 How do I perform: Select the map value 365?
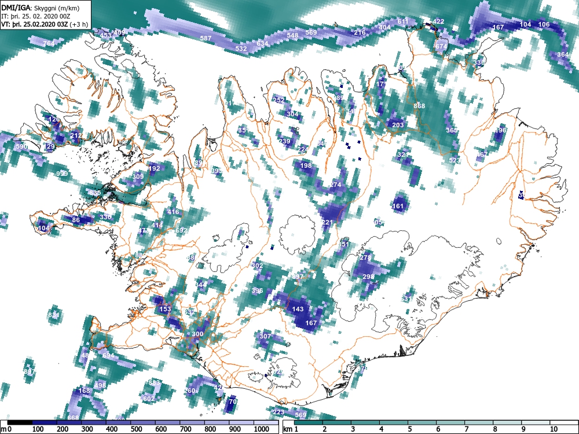click(452, 130)
